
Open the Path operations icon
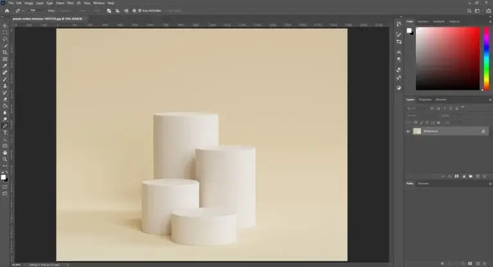(x=108, y=11)
